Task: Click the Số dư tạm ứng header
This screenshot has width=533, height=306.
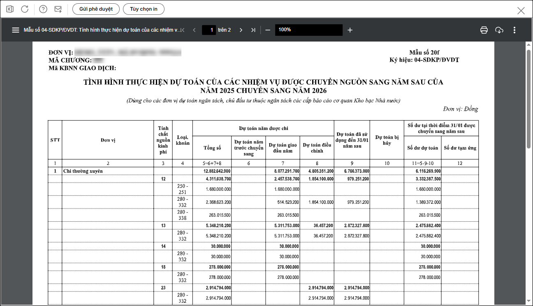Action: [460, 148]
